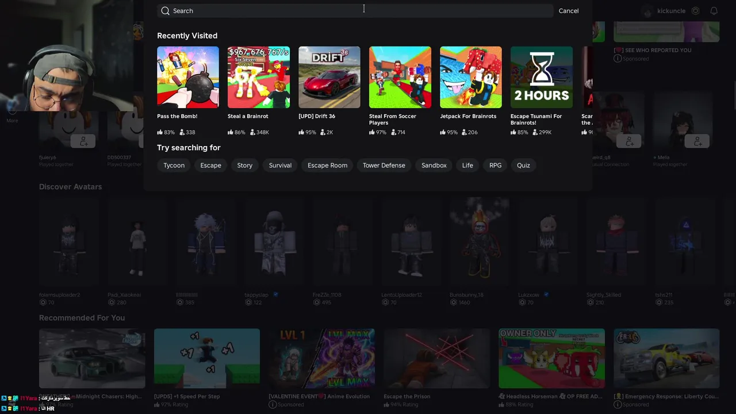The width and height of the screenshot is (736, 414).
Task: Open +1 Speed Per Step recommended game
Action: click(x=207, y=359)
